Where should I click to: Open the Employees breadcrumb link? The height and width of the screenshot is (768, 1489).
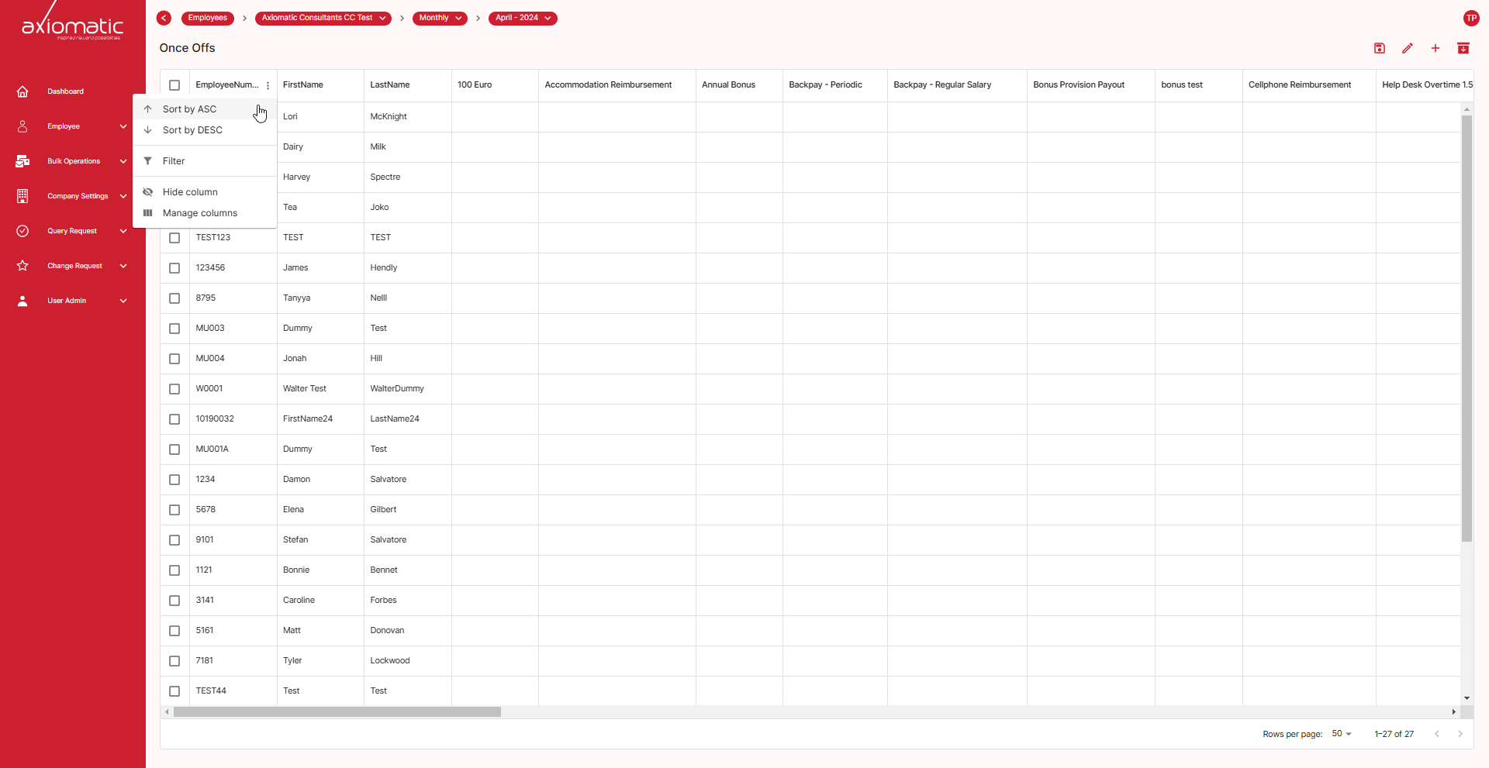pyautogui.click(x=207, y=18)
